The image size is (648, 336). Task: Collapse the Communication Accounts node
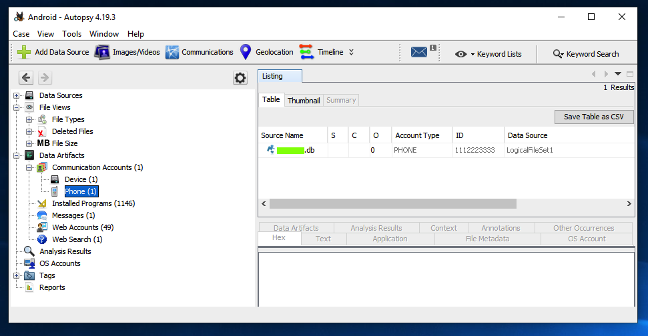pos(29,167)
